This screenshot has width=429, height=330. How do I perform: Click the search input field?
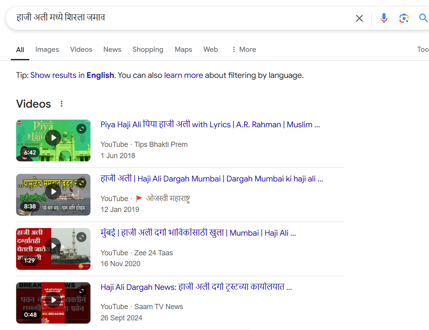(x=181, y=18)
